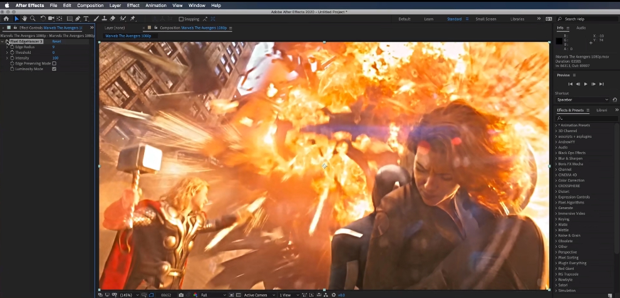
Task: Select the Pen tool
Action: (78, 19)
